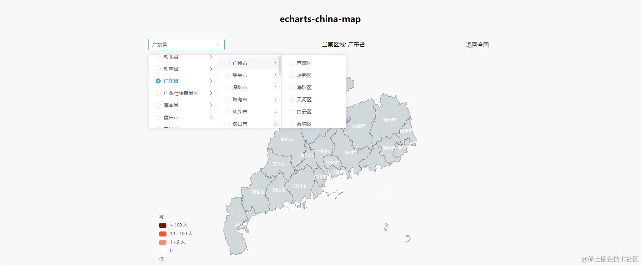This screenshot has height=265, width=641.
Task: Expand 珠海市 districts via chevron
Action: click(x=275, y=100)
